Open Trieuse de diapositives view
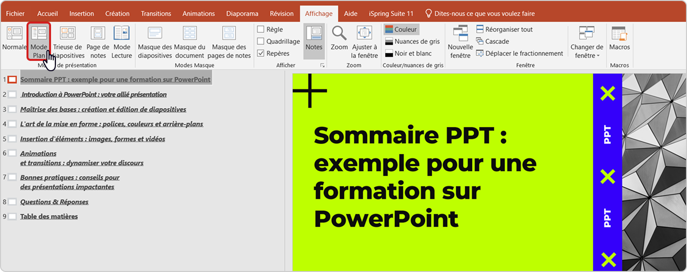This screenshot has width=687, height=272. [68, 42]
